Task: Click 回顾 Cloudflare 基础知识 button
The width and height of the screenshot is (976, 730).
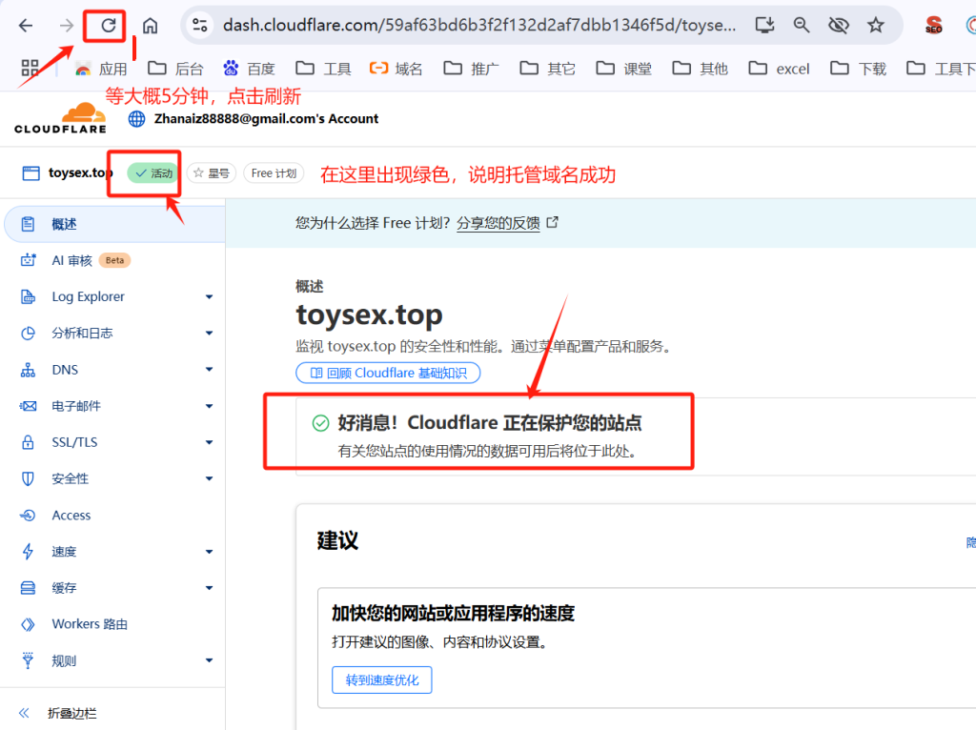Action: [388, 373]
